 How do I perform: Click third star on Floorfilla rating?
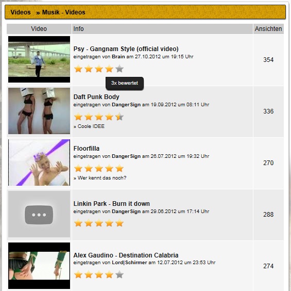point(99,169)
